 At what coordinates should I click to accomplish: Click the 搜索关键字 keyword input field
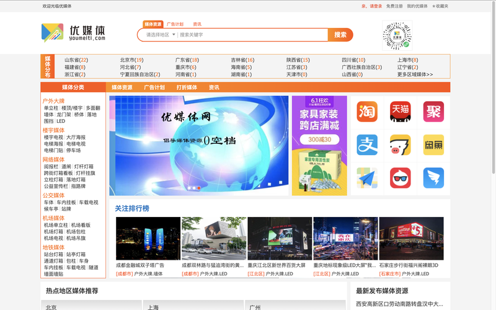[x=251, y=35]
